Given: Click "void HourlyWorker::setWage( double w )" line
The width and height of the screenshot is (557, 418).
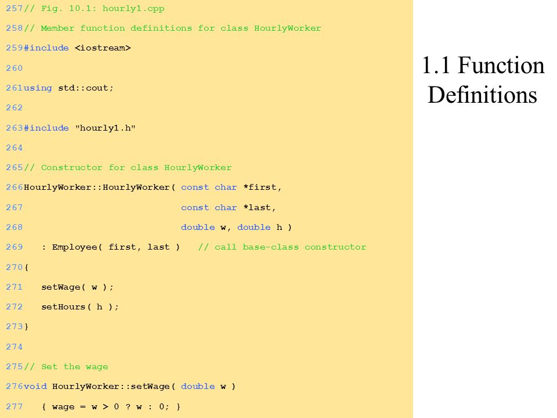Looking at the screenshot, I should pyautogui.click(x=129, y=387).
